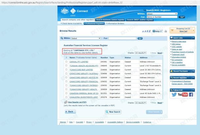Click the Quick Links panel icon
Image resolution: width=200 pixels, height=135 pixels.
coord(171,38)
